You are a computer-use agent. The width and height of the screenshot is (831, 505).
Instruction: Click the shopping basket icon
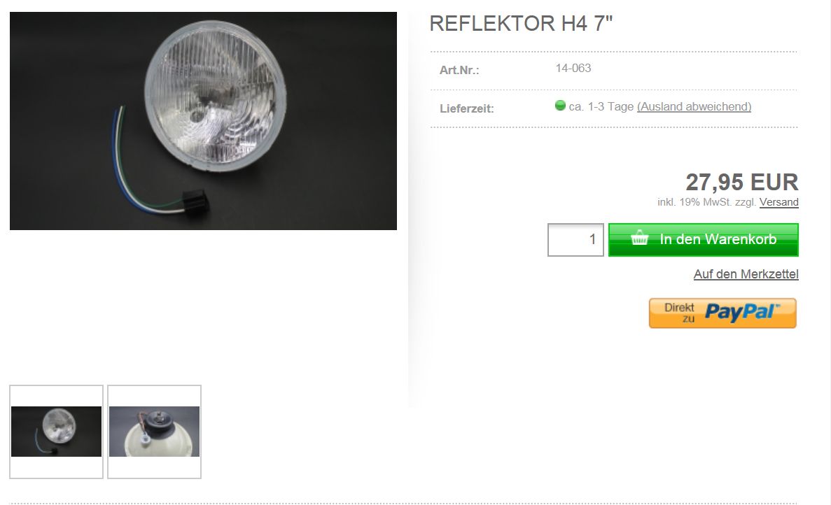pos(640,238)
